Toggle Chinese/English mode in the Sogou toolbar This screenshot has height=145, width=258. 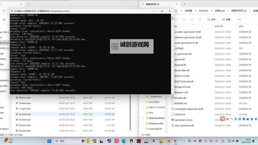pyautogui.click(x=228, y=119)
